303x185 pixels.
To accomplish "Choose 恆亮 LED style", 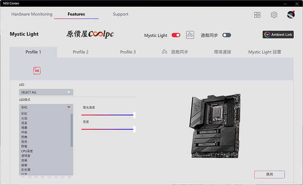I will 24,142.
